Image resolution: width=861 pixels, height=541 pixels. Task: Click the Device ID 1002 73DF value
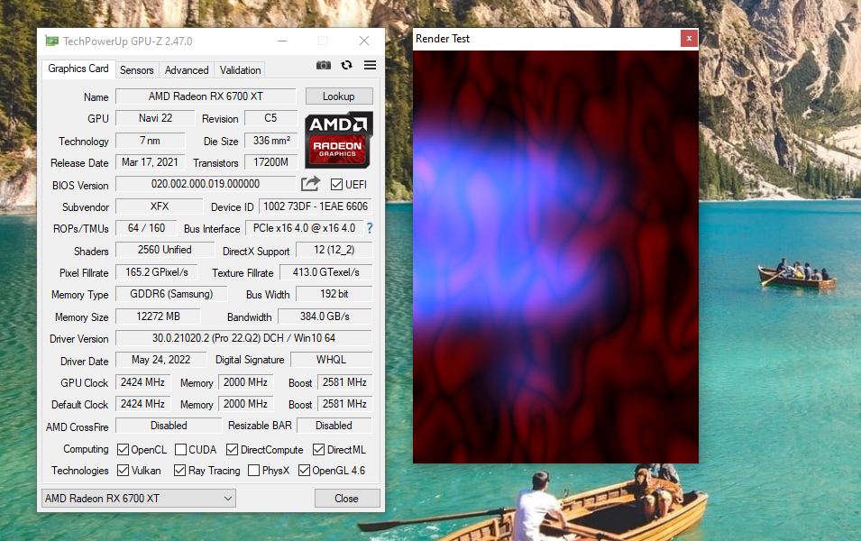[x=316, y=206]
